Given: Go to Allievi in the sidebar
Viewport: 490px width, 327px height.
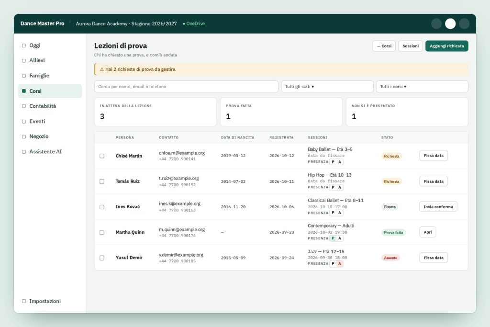Looking at the screenshot, I should click(x=50, y=60).
